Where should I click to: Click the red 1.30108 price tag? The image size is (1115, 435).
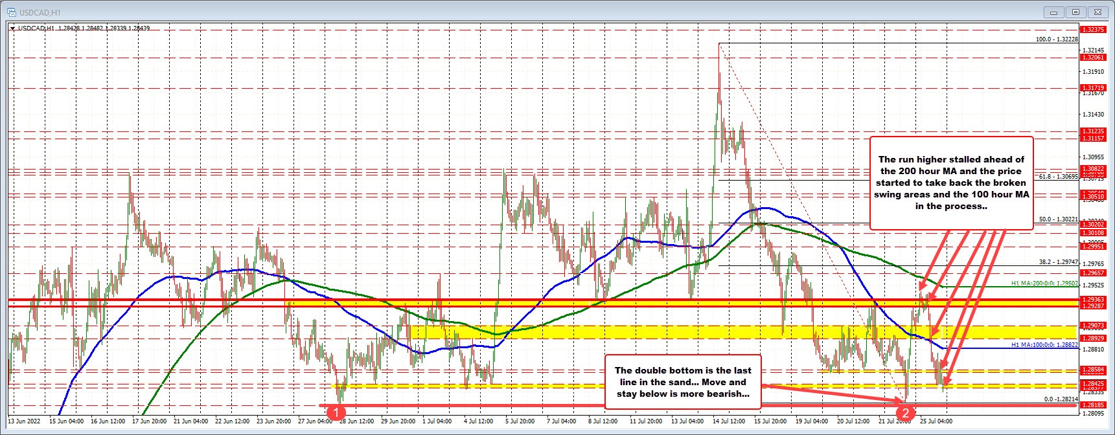[x=1094, y=233]
